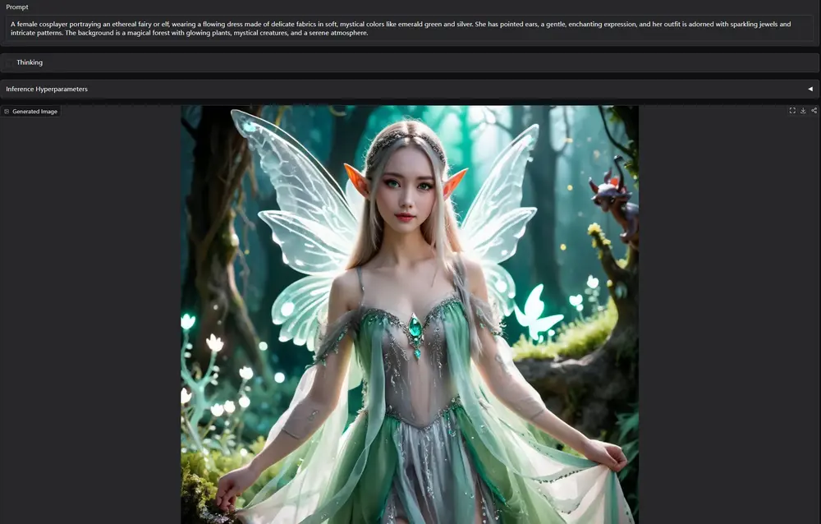The width and height of the screenshot is (821, 524).
Task: Click the emerald gem on the fairy's dress
Action: [415, 328]
